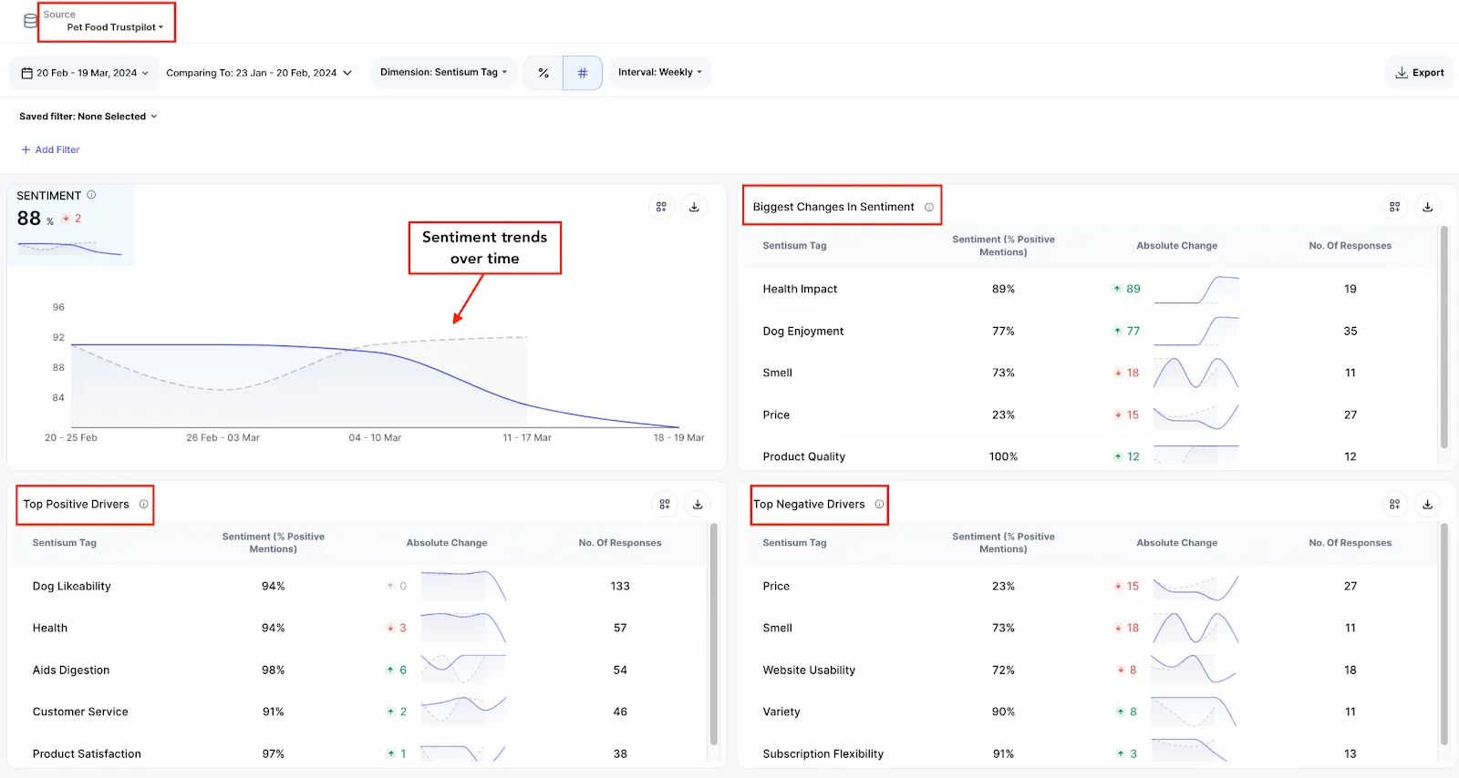The image size is (1459, 778).
Task: Click info icon beside Top Positive Drivers
Action: pyautogui.click(x=143, y=504)
